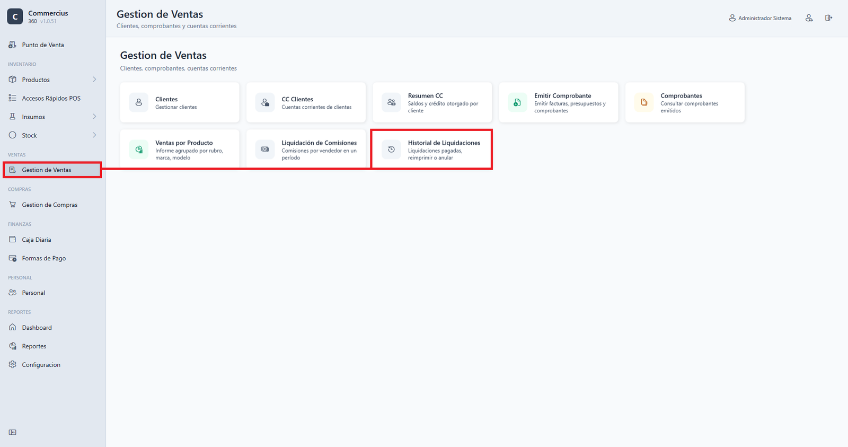Click 'Liquidaciones pagadas, reimprimir o anular' text

(x=435, y=154)
